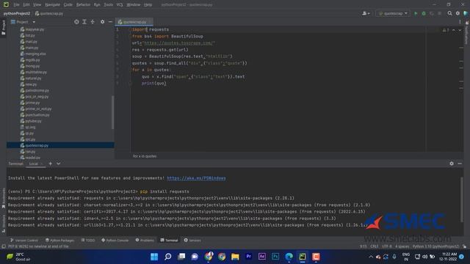Viewport: 470px width, 264px height.
Task: Open the Python Packages tool window
Action: (59, 241)
